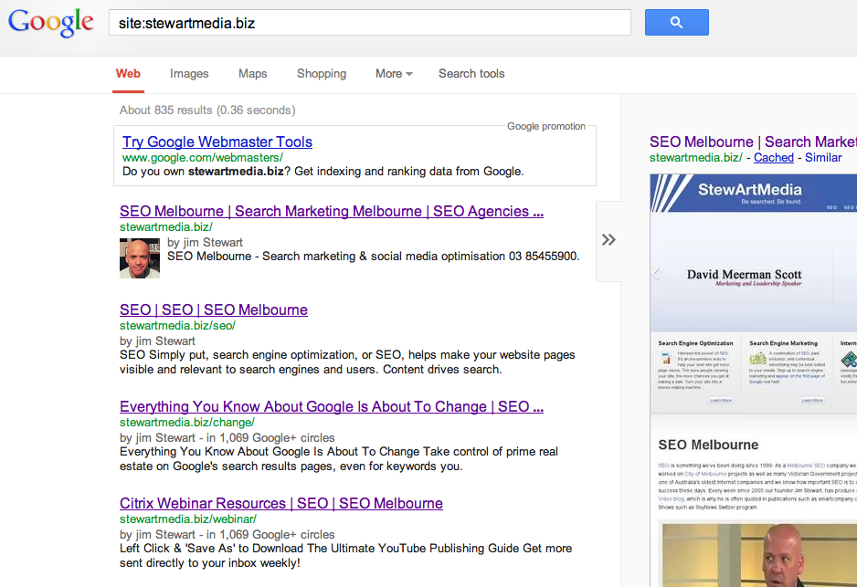The height and width of the screenshot is (587, 857).
Task: Switch to the Images tab
Action: 189,74
